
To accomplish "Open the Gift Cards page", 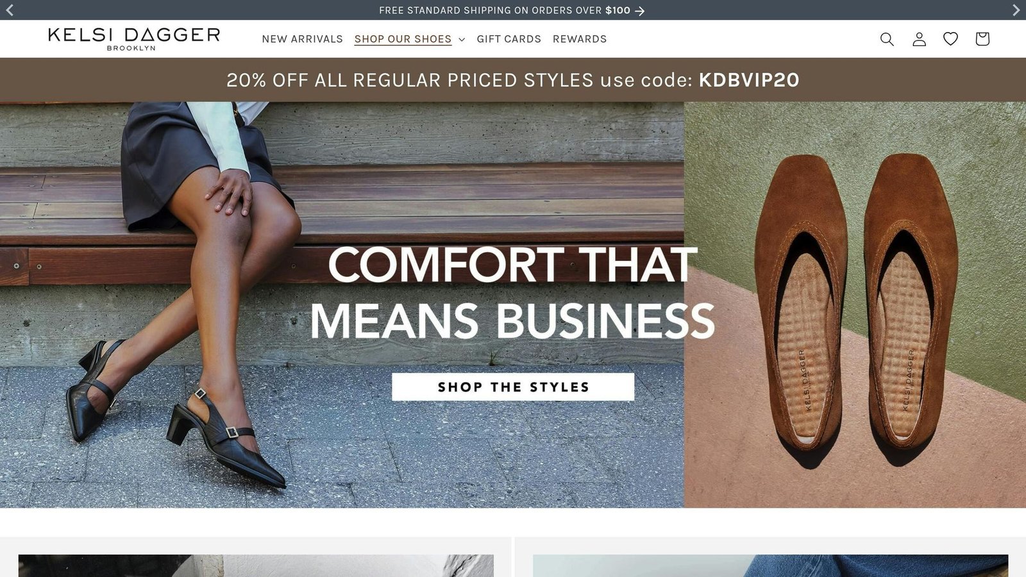I will pyautogui.click(x=509, y=39).
